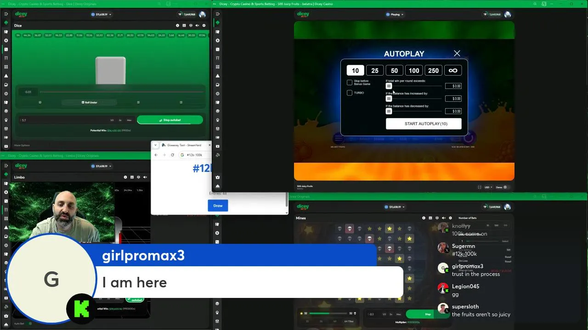Open profile avatar in slot window
The width and height of the screenshot is (588, 330).
click(507, 15)
